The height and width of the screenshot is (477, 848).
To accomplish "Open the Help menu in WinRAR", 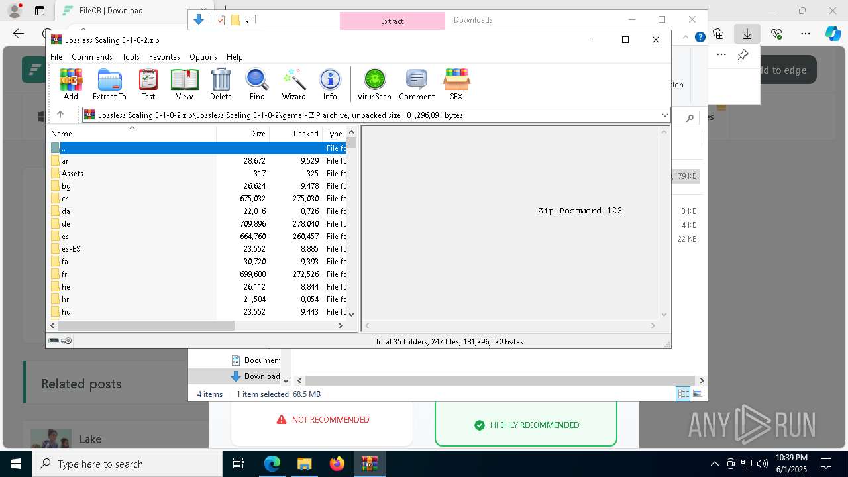I will coord(235,57).
